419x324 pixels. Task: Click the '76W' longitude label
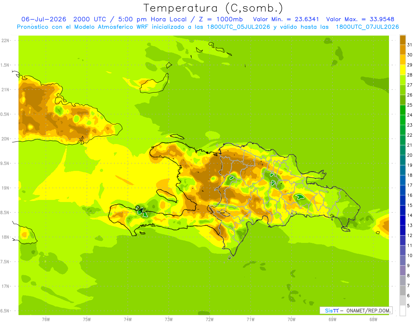tap(46, 319)
